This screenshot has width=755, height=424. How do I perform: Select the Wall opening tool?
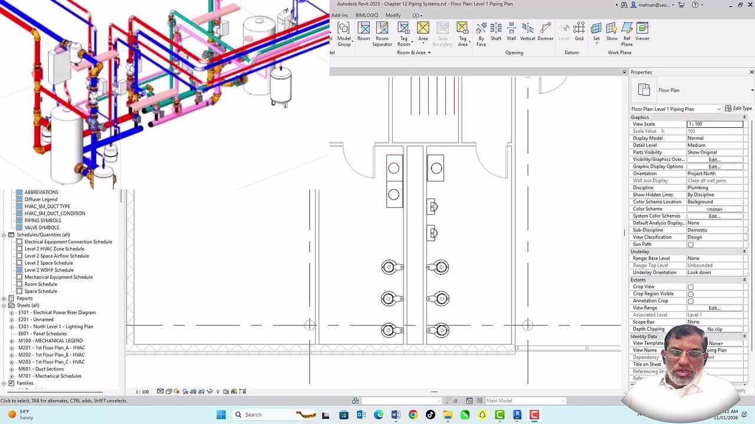[x=511, y=32]
